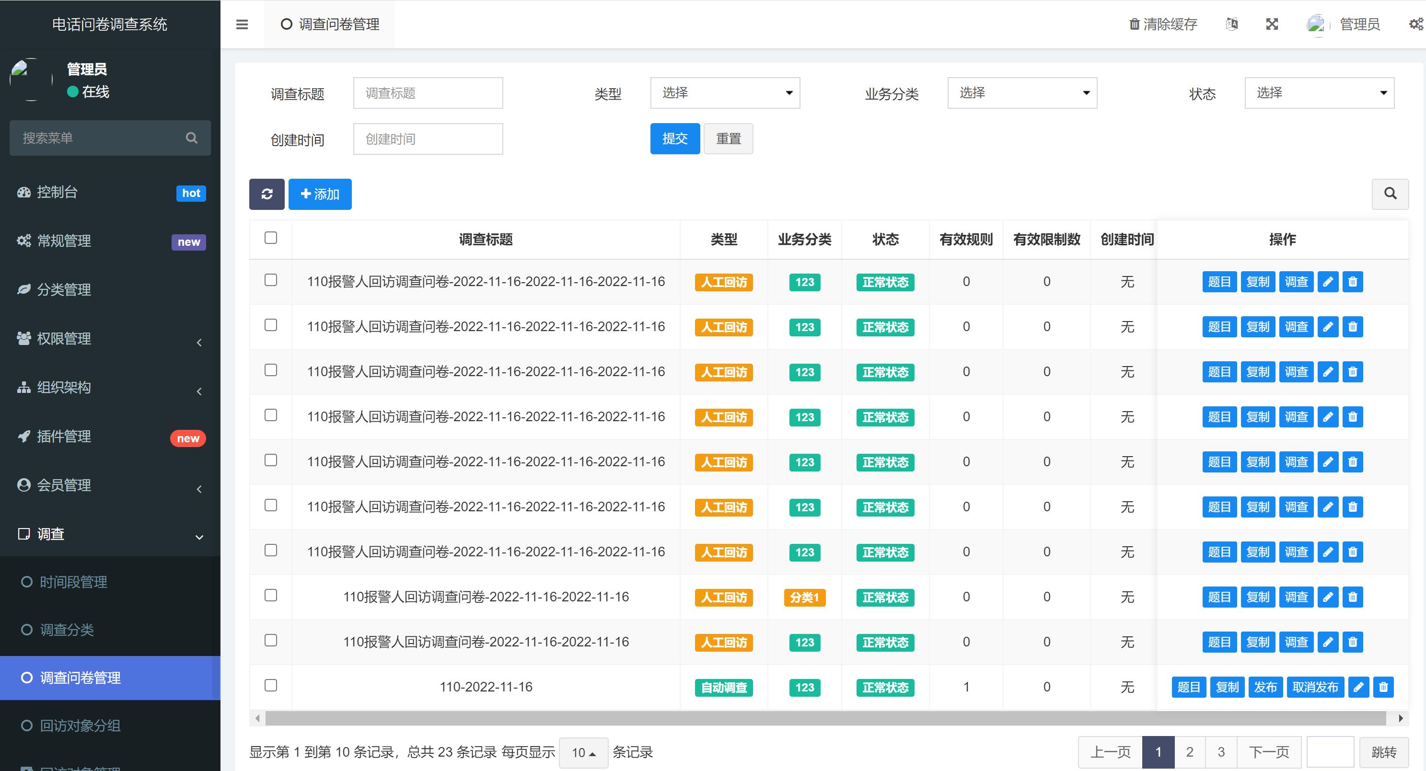Image resolution: width=1426 pixels, height=771 pixels.
Task: Click the sidebar menu search icon
Action: 192,138
